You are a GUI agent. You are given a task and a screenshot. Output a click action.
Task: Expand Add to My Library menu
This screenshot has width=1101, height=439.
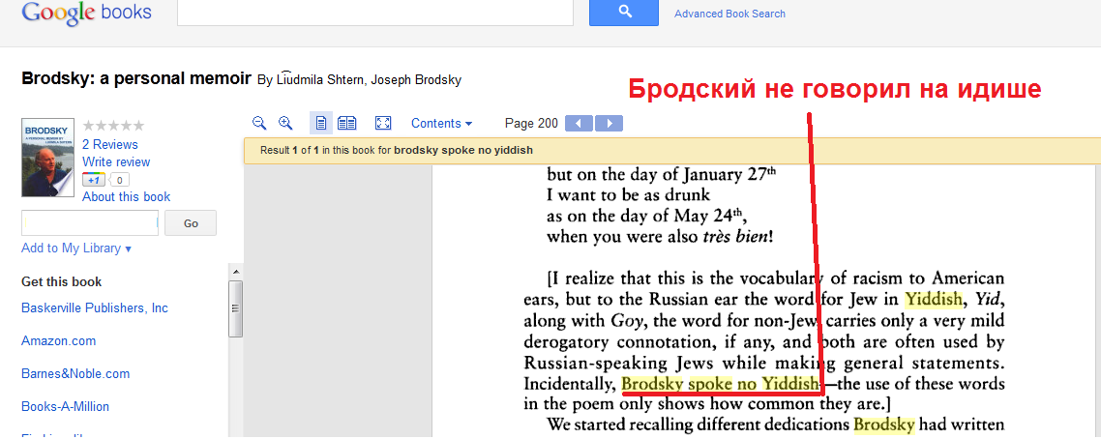(76, 249)
